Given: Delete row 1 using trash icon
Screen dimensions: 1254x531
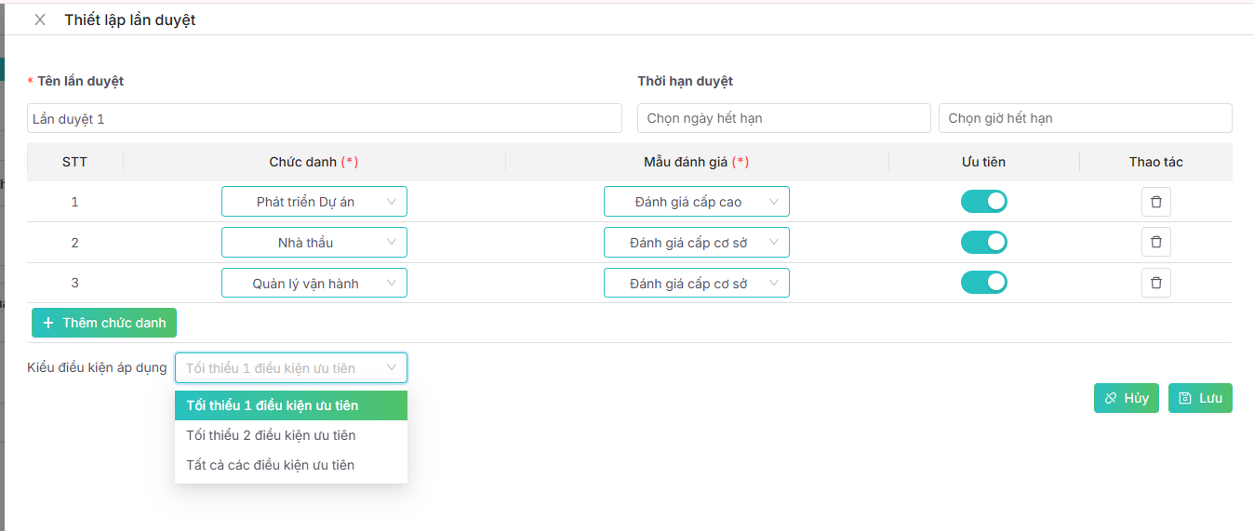Looking at the screenshot, I should pos(1155,202).
